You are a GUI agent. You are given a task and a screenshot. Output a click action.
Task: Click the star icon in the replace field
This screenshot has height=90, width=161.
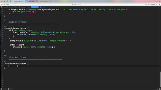click(x=75, y=4)
